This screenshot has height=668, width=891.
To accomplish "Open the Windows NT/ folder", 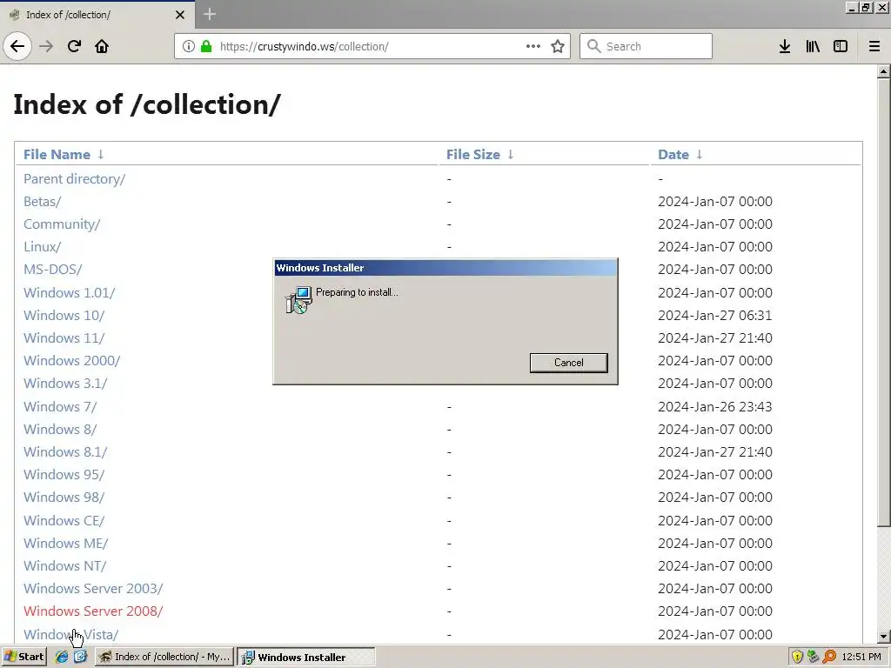I will [64, 566].
